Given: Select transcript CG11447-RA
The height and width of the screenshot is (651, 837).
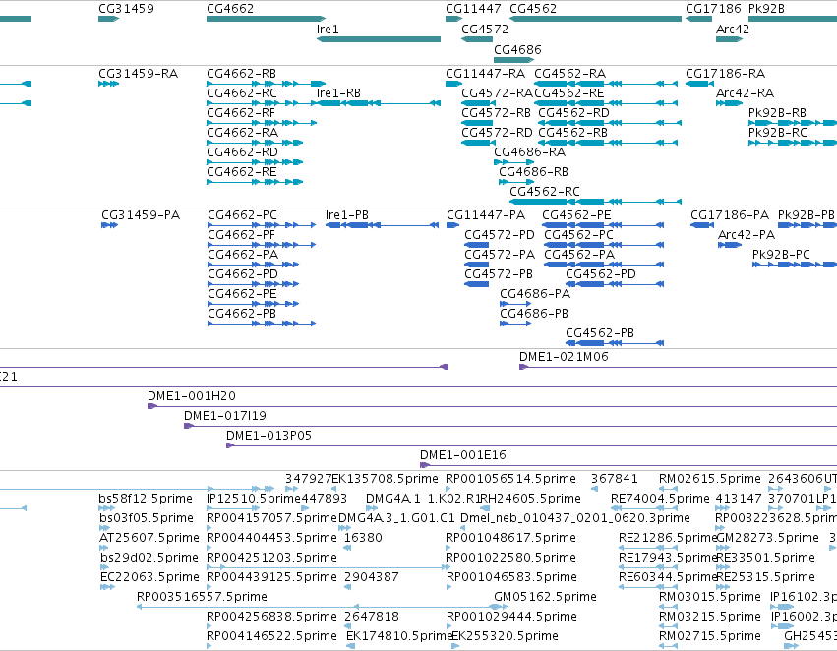Looking at the screenshot, I should coord(454,84).
